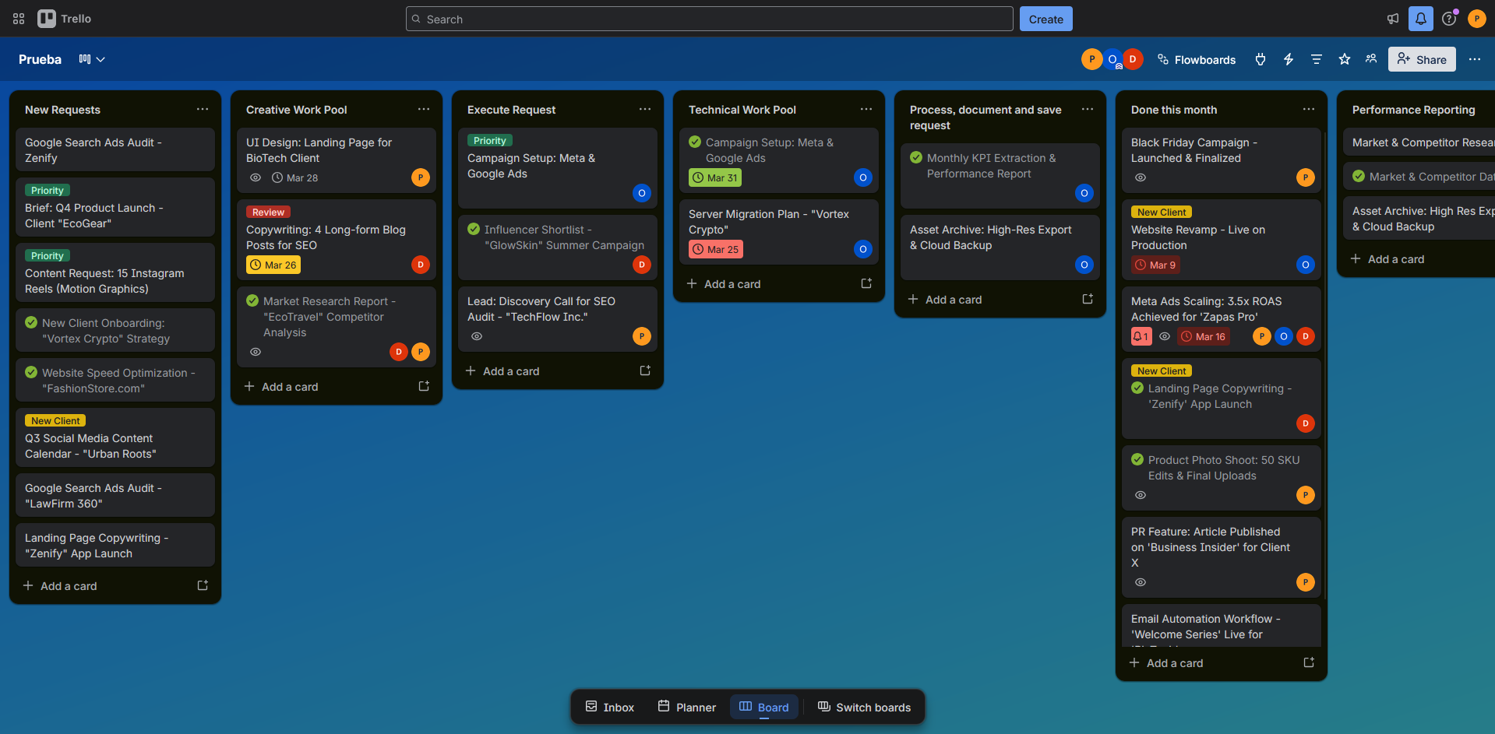Click the Mar 31 due date badge
1495x734 pixels.
pos(715,177)
